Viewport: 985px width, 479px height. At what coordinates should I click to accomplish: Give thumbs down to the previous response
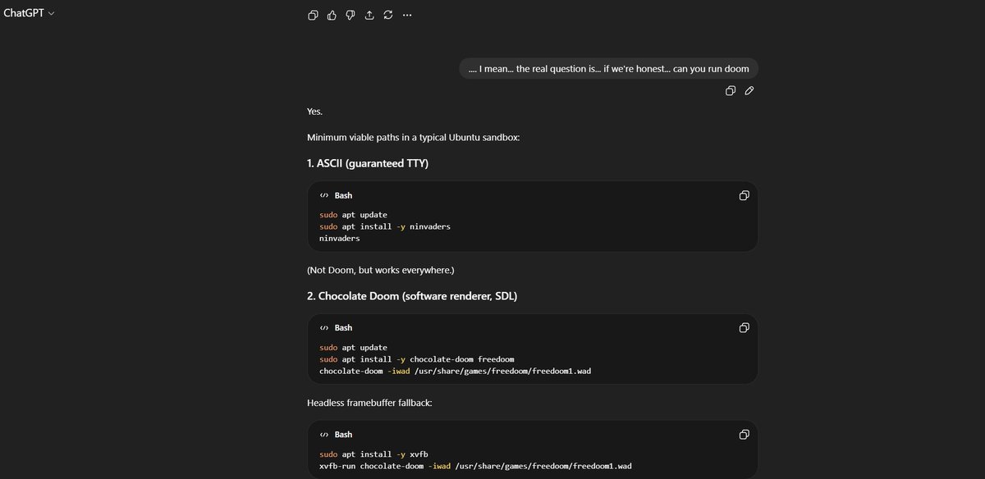click(350, 15)
